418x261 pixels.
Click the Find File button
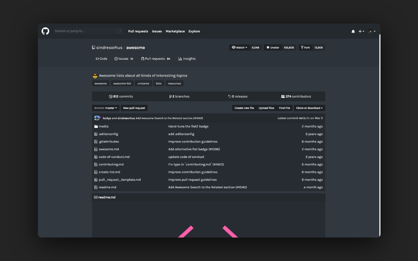point(284,108)
